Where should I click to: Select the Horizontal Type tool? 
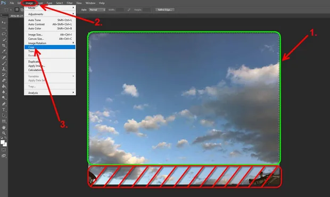(x=4, y=110)
